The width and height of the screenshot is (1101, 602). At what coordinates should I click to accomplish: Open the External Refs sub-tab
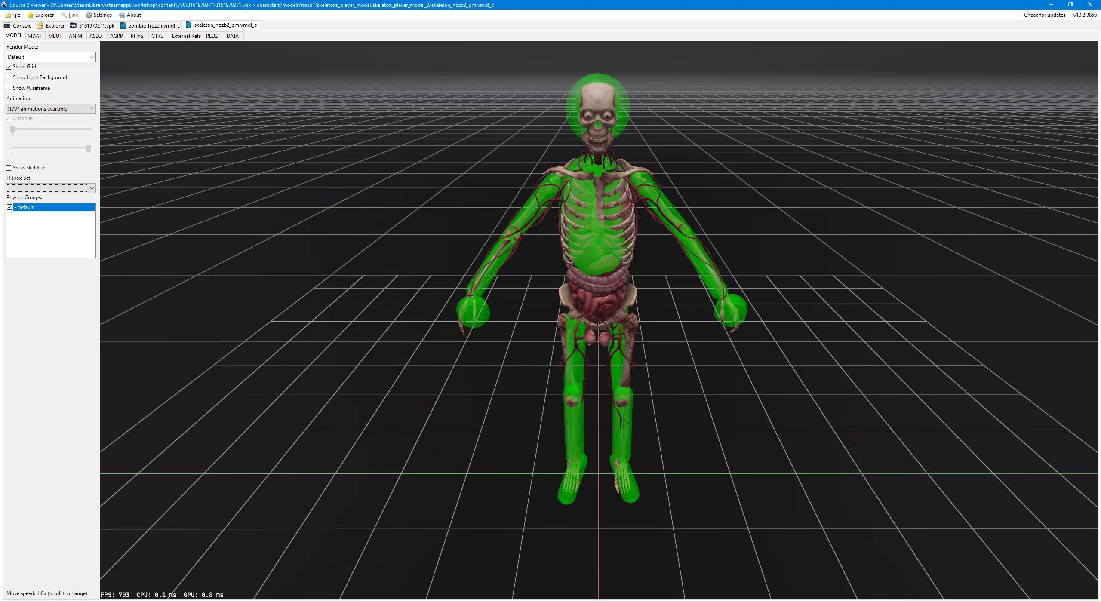coord(186,36)
